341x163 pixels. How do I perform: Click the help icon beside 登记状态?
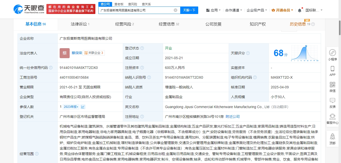point(142,48)
